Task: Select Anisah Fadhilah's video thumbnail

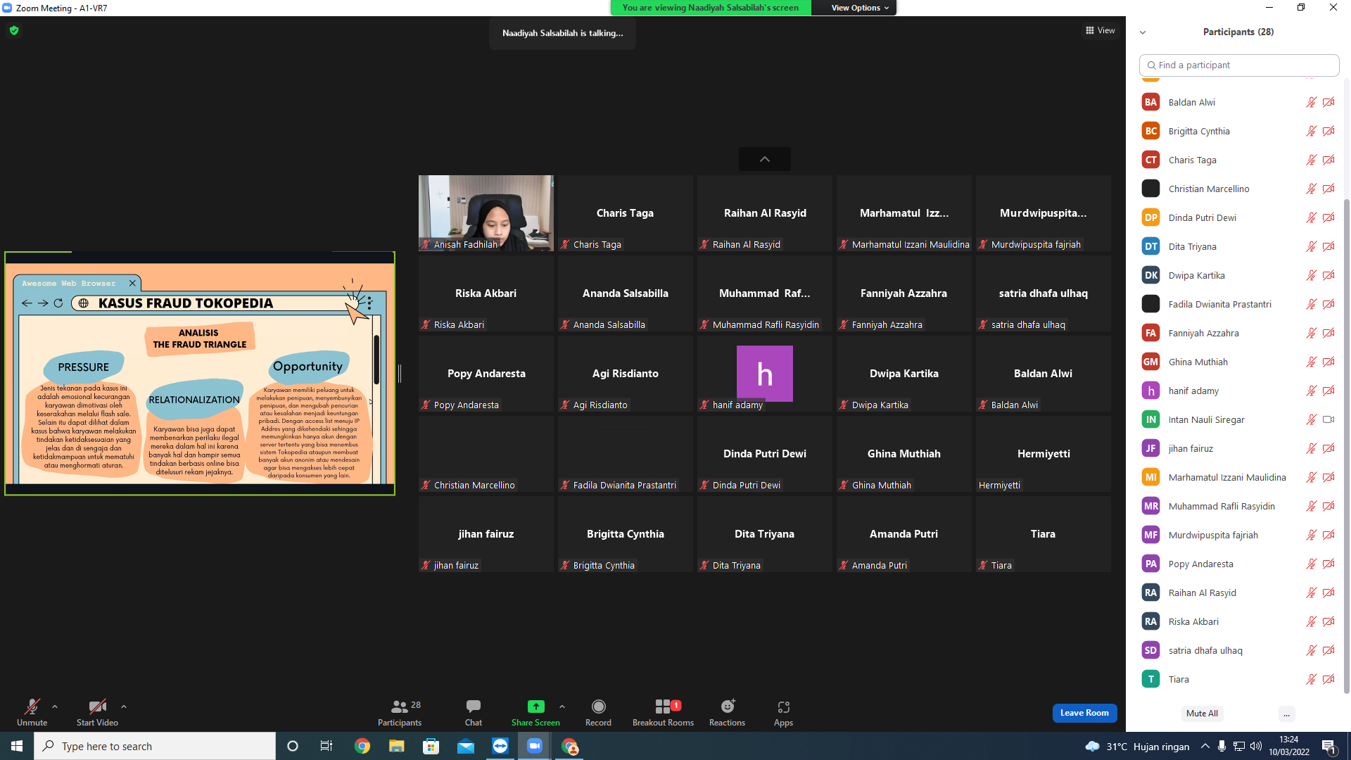Action: click(486, 213)
